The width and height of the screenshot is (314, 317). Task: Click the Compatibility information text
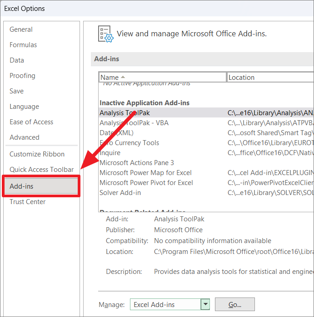(213, 241)
